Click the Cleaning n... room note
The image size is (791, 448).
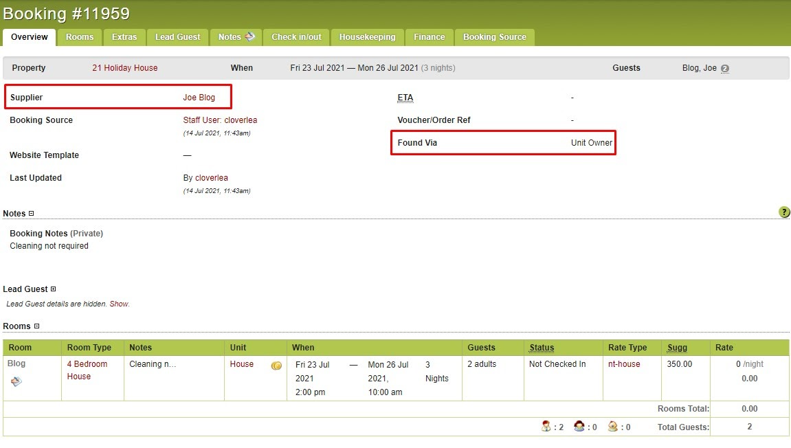[153, 363]
